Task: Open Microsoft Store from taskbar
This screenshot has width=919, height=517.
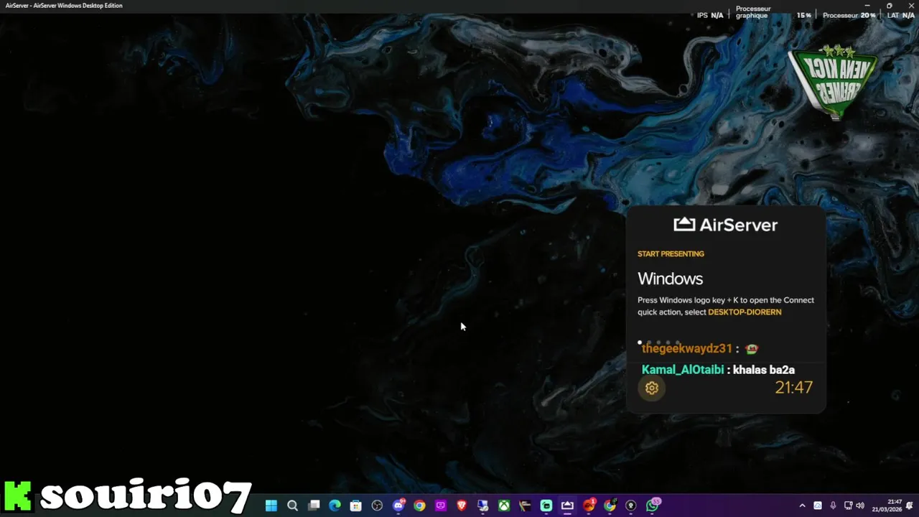Action: point(355,506)
